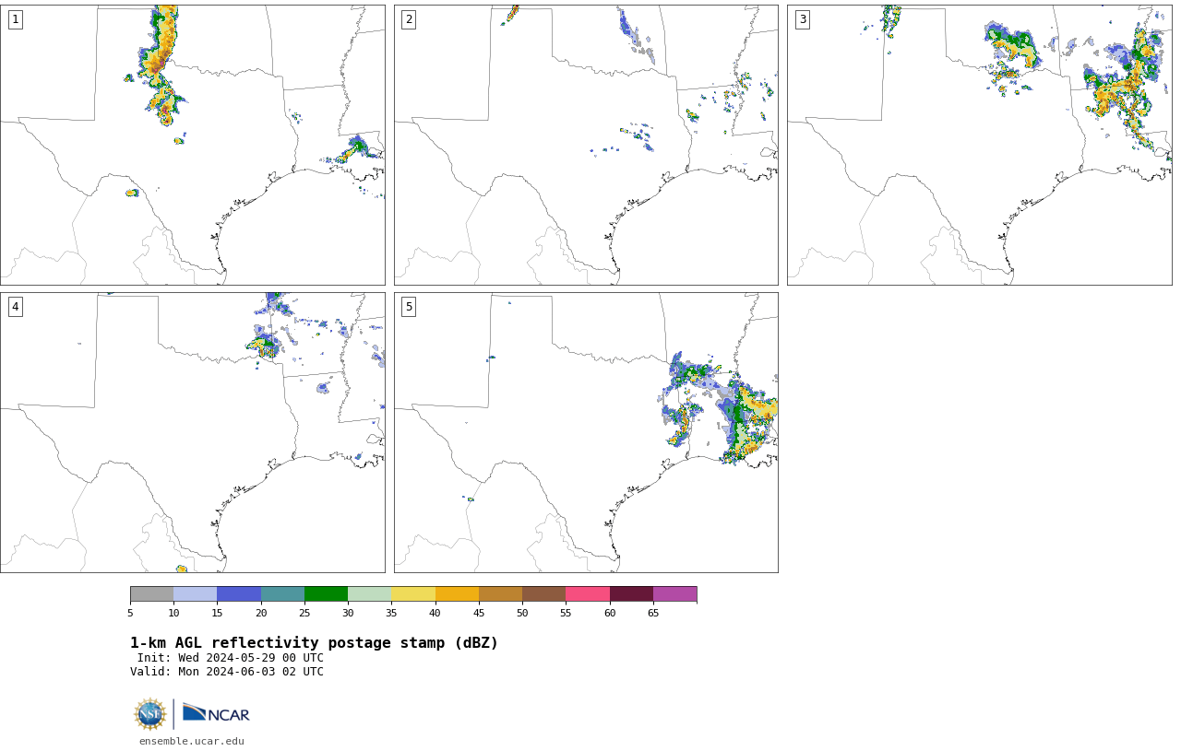The height and width of the screenshot is (751, 1181).
Task: Select the pale green 30-35 dBZ swatch
Action: click(369, 593)
